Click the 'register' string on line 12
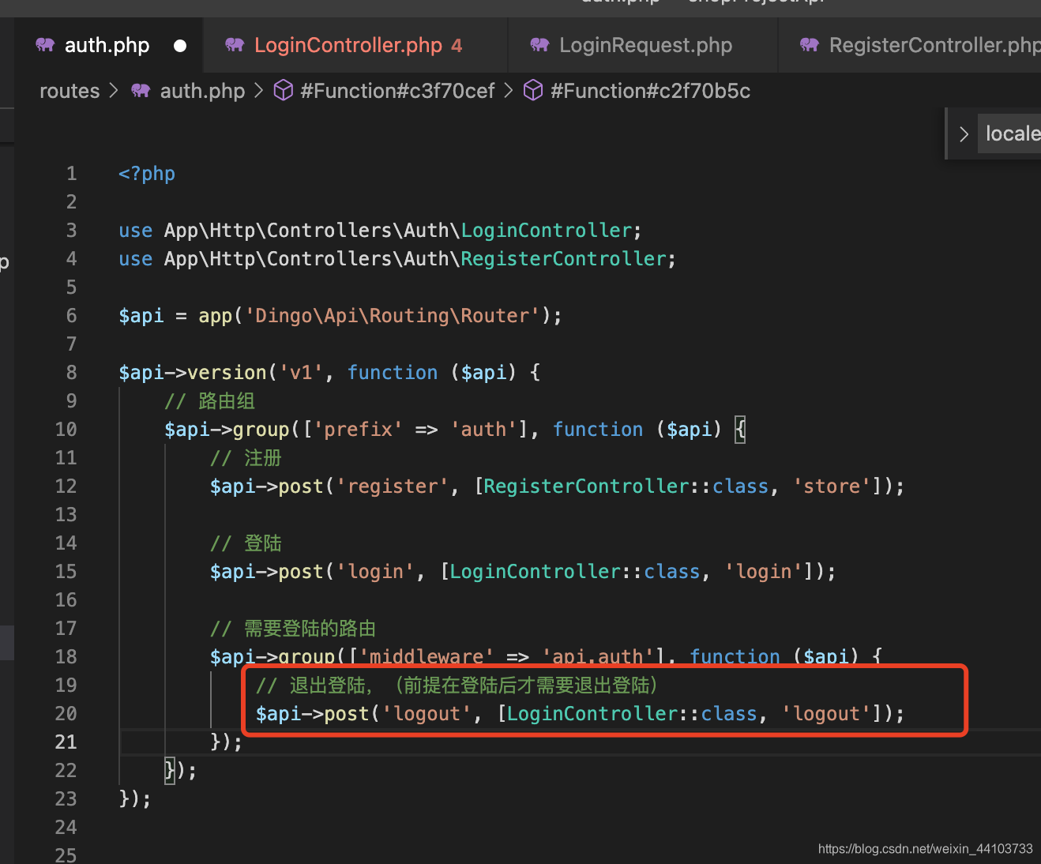This screenshot has width=1041, height=864. [393, 486]
